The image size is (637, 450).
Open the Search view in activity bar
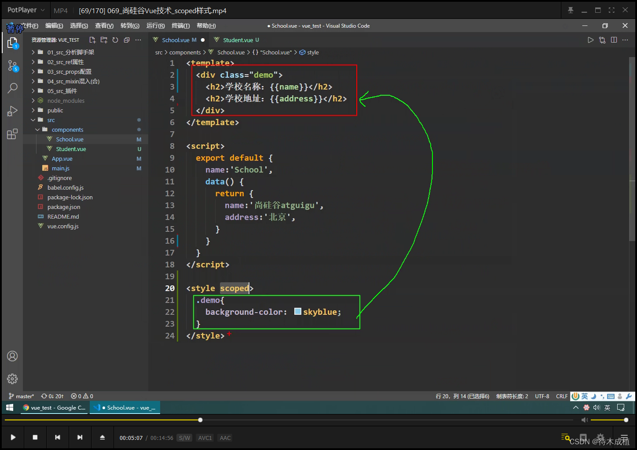point(12,88)
